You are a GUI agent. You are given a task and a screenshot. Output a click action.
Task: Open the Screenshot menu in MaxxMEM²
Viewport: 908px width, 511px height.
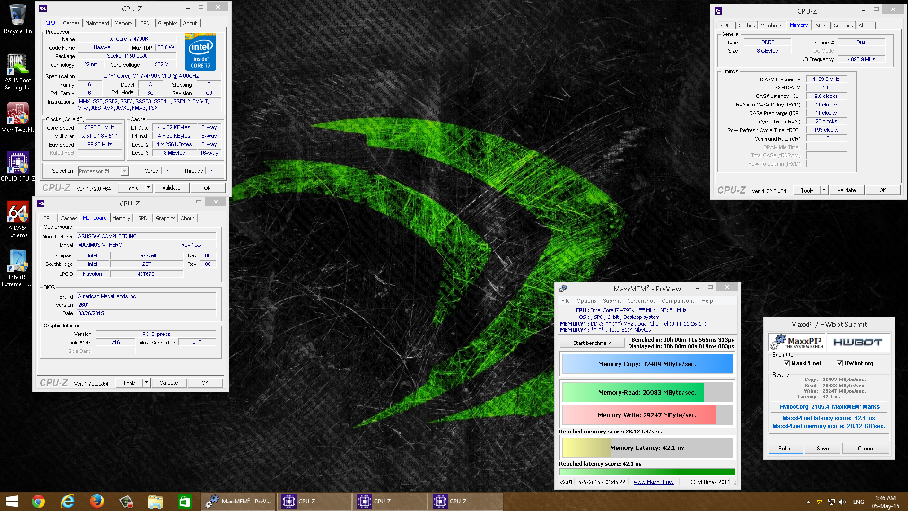pyautogui.click(x=641, y=301)
